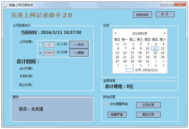Go to previous month in calendar
This screenshot has height=129, width=189.
pyautogui.click(x=115, y=33)
